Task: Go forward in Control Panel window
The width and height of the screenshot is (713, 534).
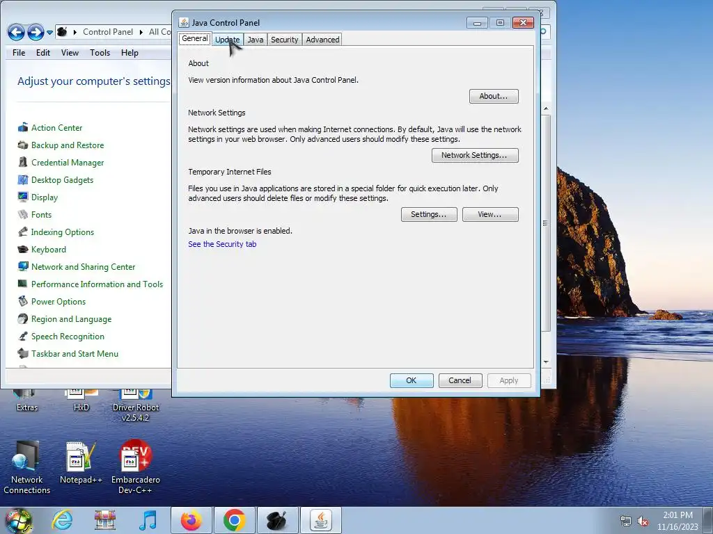Action: tap(36, 32)
